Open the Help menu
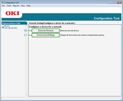The width and height of the screenshot is (123, 101). (x=29, y=6)
